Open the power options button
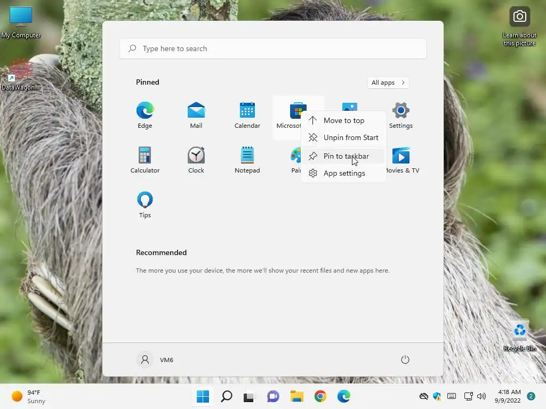Screen dimensions: 546x409 (405, 359)
